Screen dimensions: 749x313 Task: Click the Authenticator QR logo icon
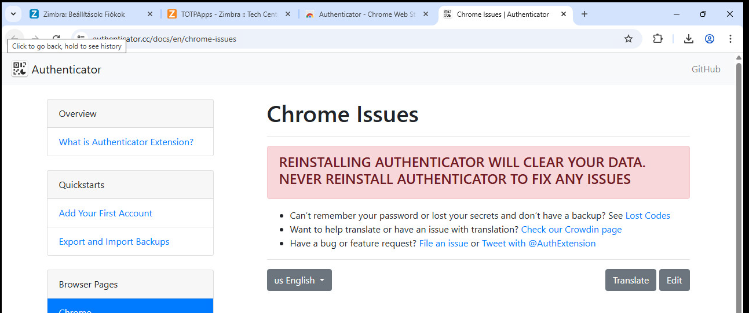tap(20, 69)
